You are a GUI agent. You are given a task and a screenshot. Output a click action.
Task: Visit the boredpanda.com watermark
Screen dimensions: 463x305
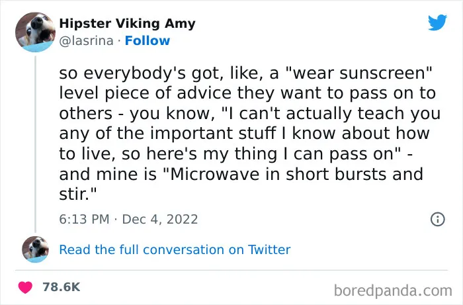click(393, 291)
